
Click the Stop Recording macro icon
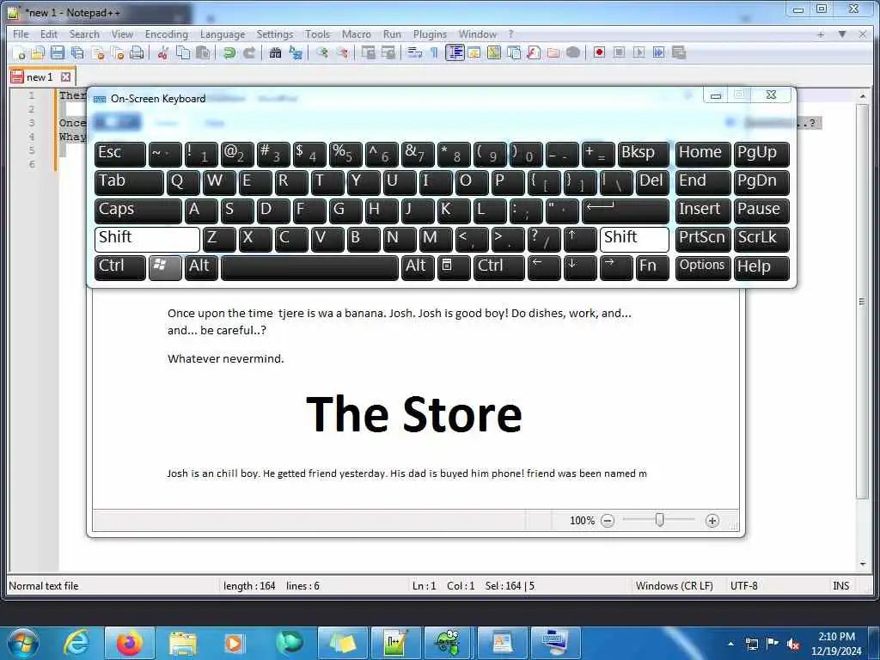click(x=619, y=52)
